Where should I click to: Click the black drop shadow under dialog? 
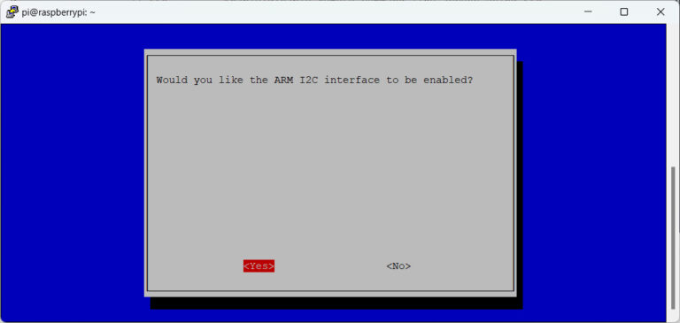tap(336, 303)
